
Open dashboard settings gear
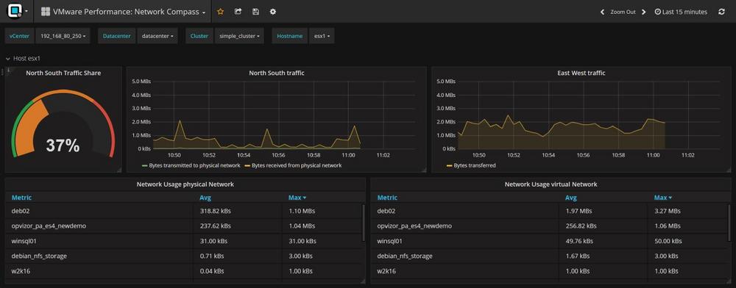[273, 12]
